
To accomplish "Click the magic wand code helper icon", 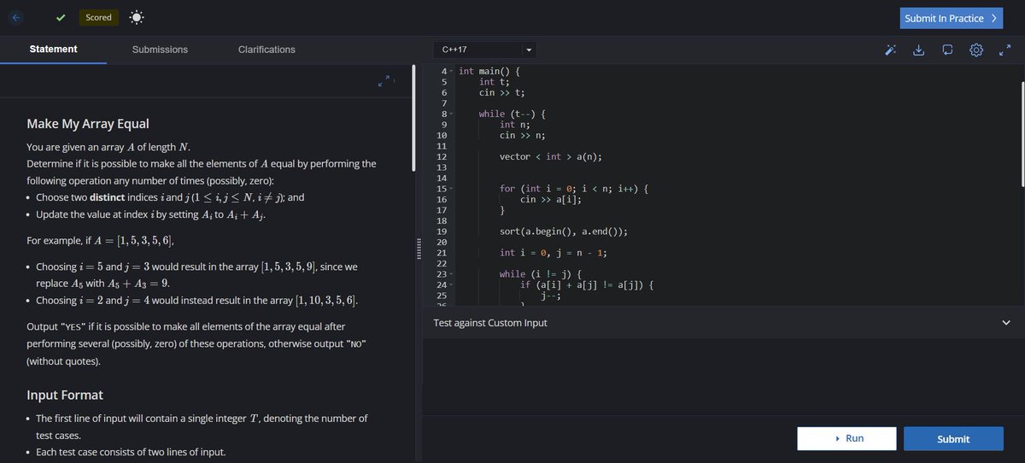I will pyautogui.click(x=891, y=50).
